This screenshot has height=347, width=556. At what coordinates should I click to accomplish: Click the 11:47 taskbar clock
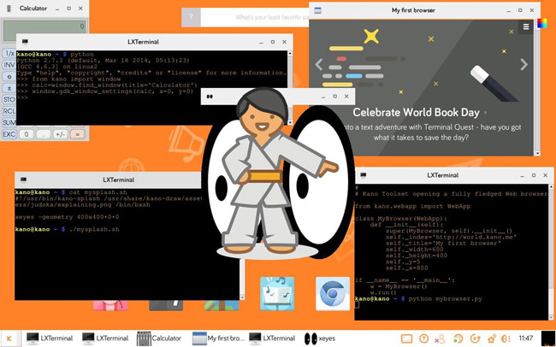tap(526, 338)
